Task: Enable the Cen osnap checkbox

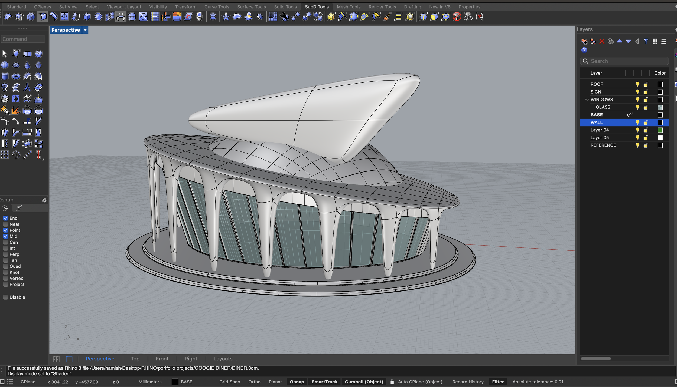Action: pyautogui.click(x=5, y=242)
